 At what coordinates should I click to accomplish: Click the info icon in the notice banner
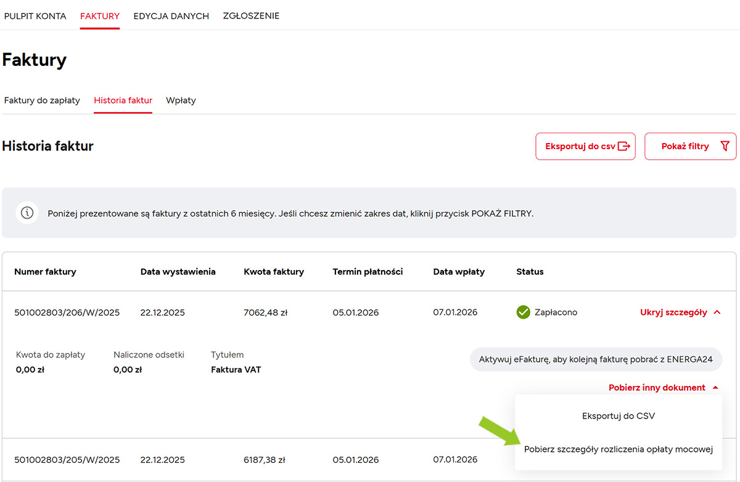[x=27, y=213]
